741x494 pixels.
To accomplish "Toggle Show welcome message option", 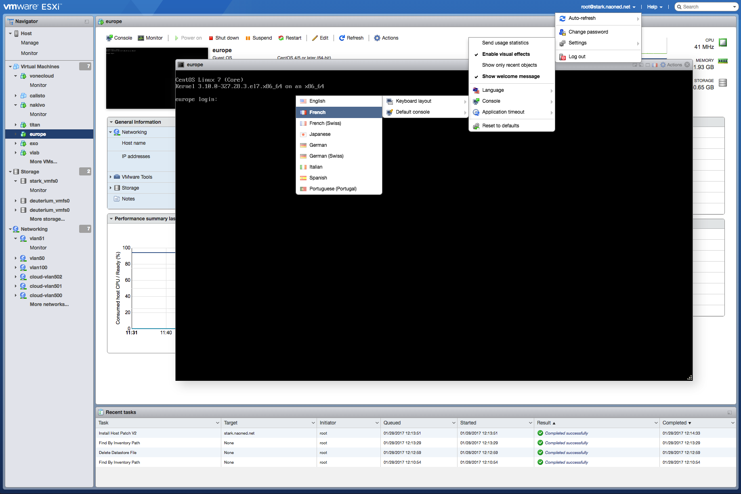I will pyautogui.click(x=512, y=76).
